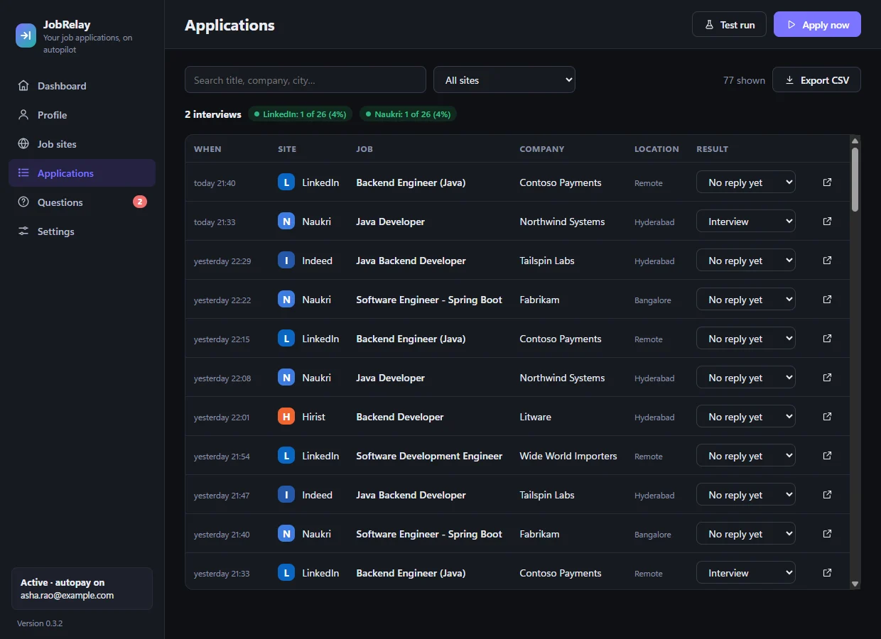This screenshot has height=639, width=881.
Task: Open Interview result dropdown for today 21:33
Action: [745, 222]
